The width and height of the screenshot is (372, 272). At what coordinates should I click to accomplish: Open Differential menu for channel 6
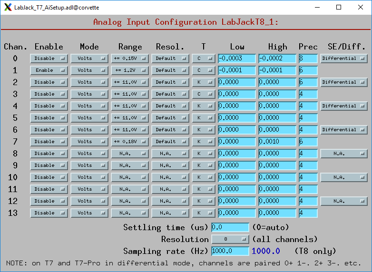344,130
